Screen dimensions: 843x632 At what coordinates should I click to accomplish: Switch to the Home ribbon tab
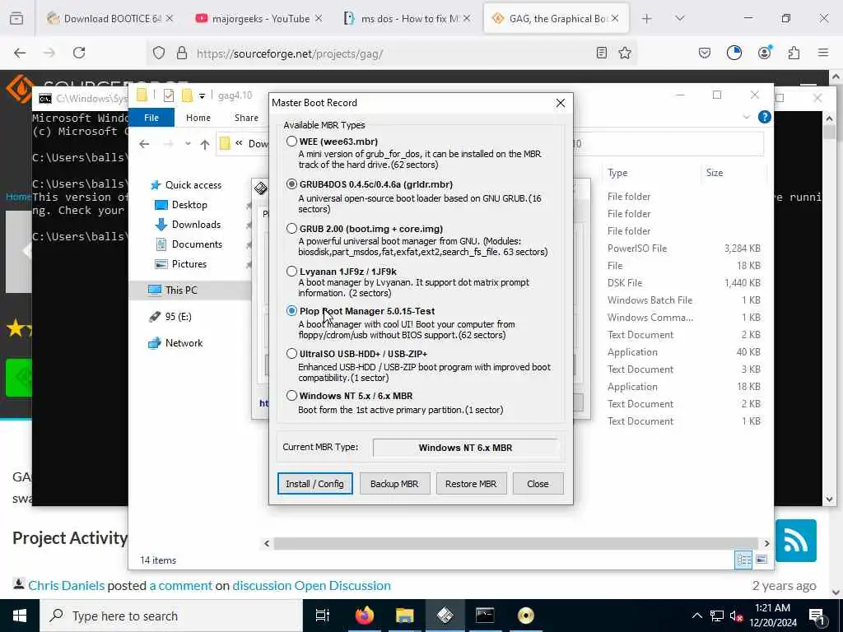click(x=198, y=117)
